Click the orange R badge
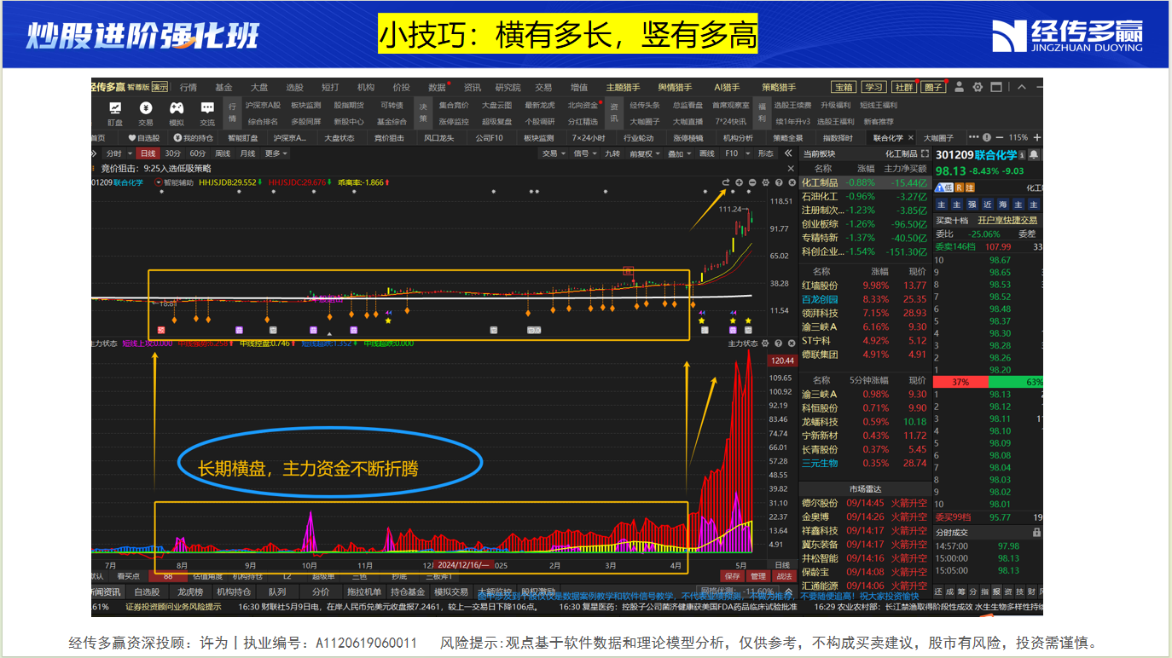This screenshot has height=658, width=1172. click(958, 188)
